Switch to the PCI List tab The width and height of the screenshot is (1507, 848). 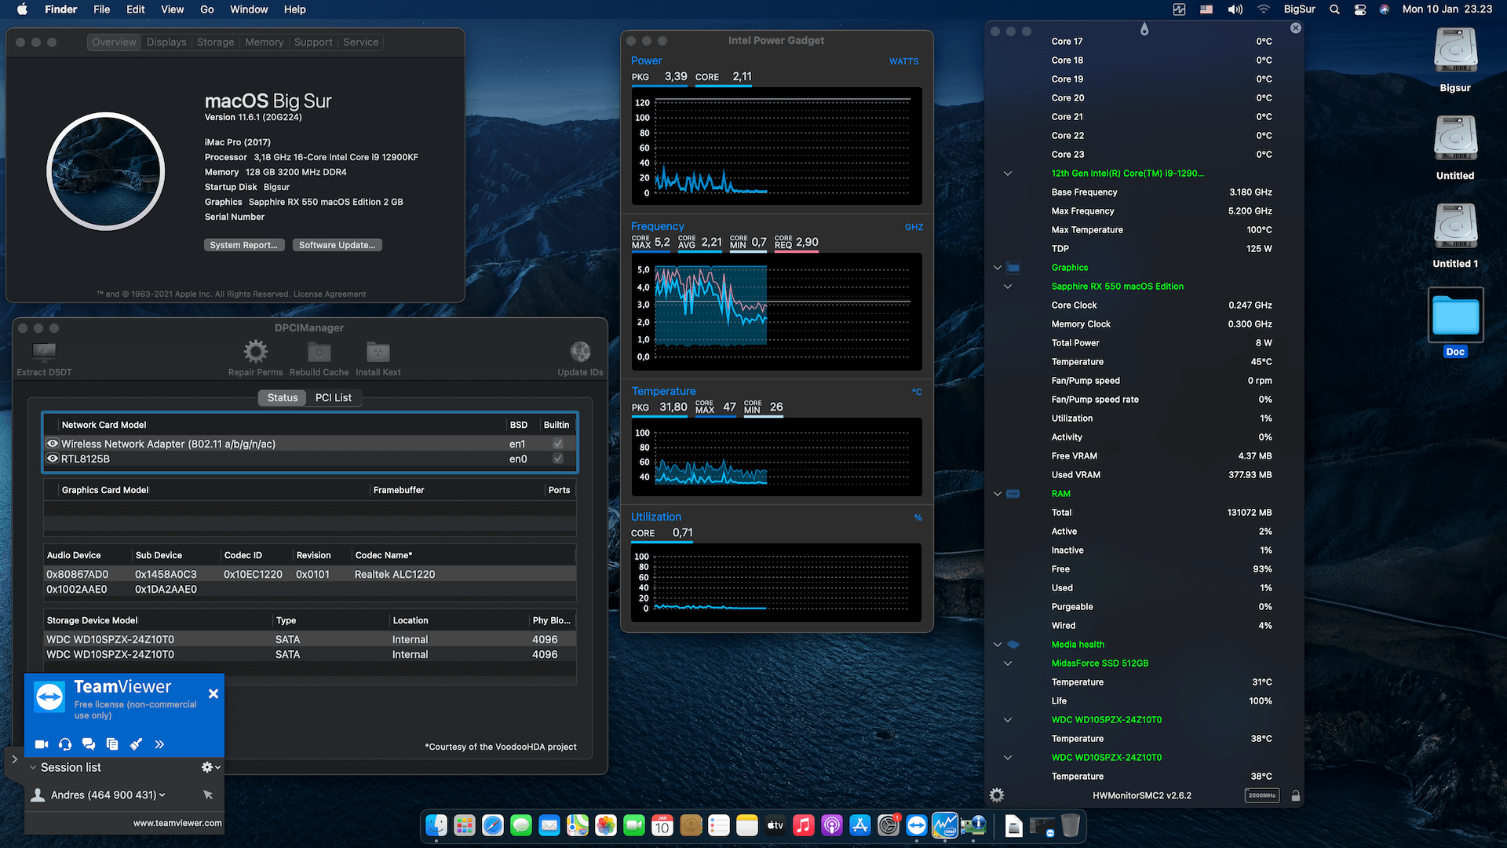(333, 397)
